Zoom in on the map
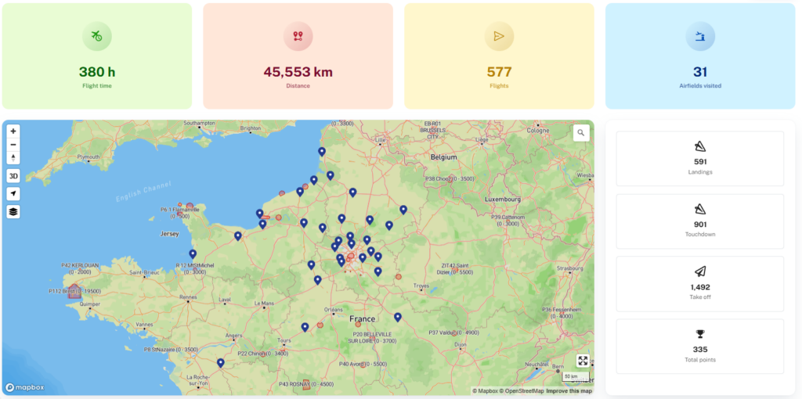The image size is (802, 399). (13, 131)
